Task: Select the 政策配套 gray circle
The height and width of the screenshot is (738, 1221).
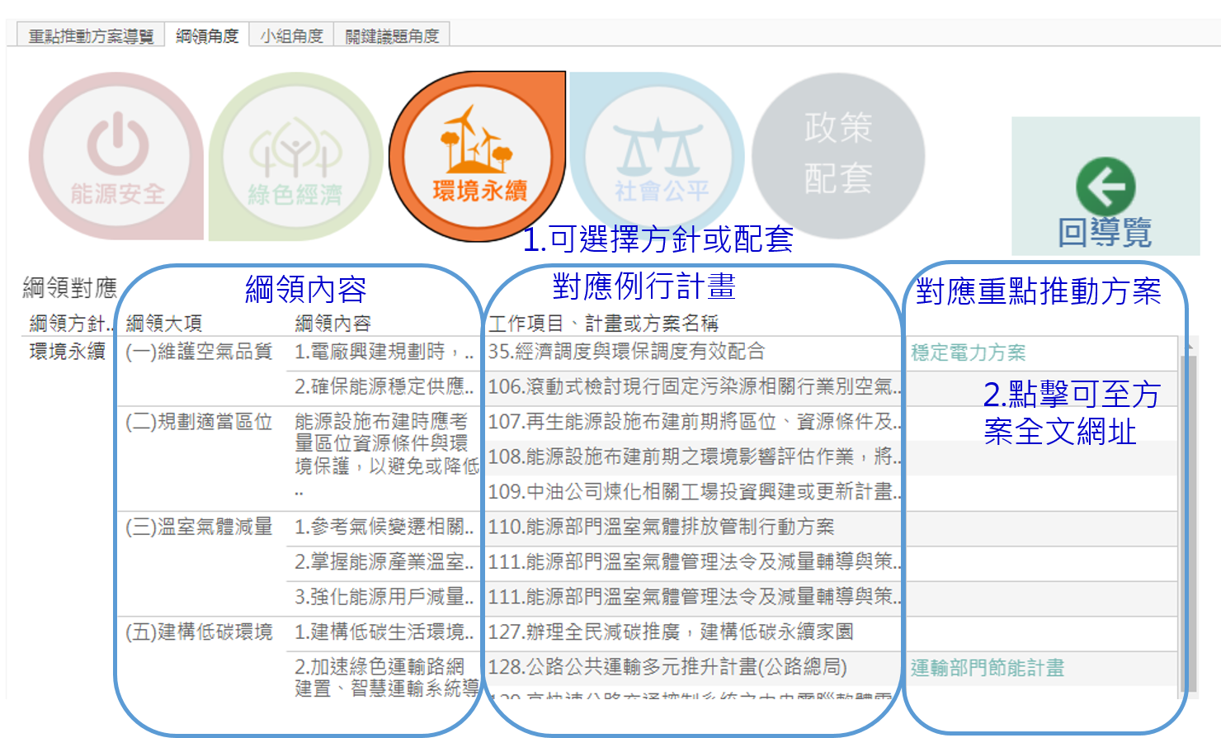Action: (x=838, y=155)
